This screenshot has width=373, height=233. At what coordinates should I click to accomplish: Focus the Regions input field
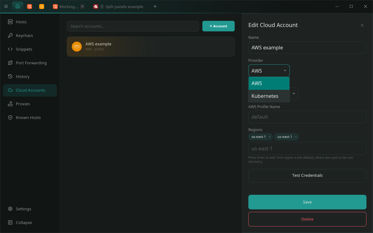pos(307,148)
